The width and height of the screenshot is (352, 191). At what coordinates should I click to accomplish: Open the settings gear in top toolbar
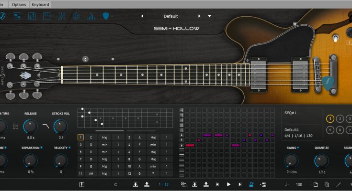click(76, 17)
